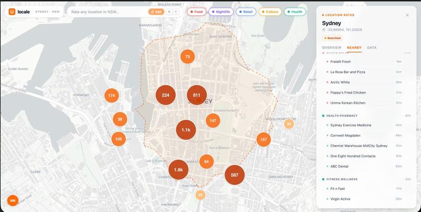The height and width of the screenshot is (212, 421).
Task: Toggle the Culture category filter
Action: click(x=270, y=12)
